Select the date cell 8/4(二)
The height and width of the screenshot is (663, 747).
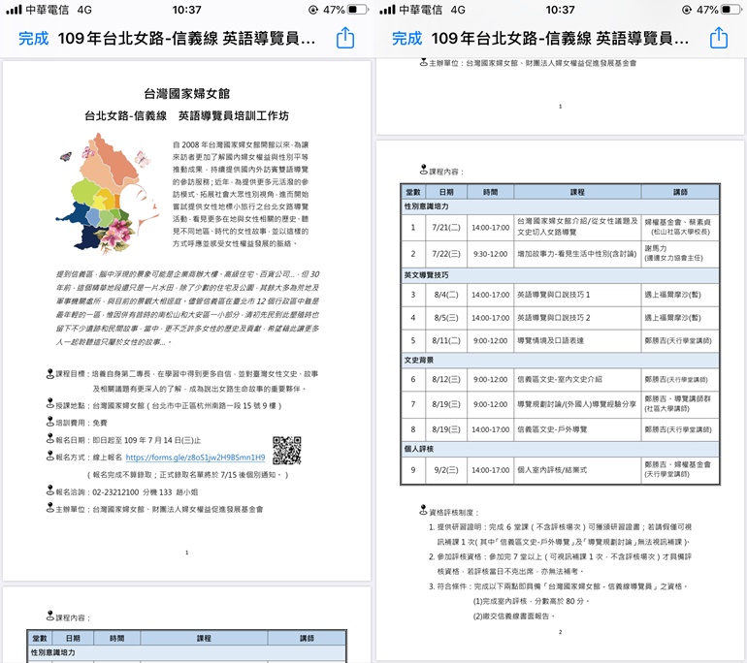(446, 295)
